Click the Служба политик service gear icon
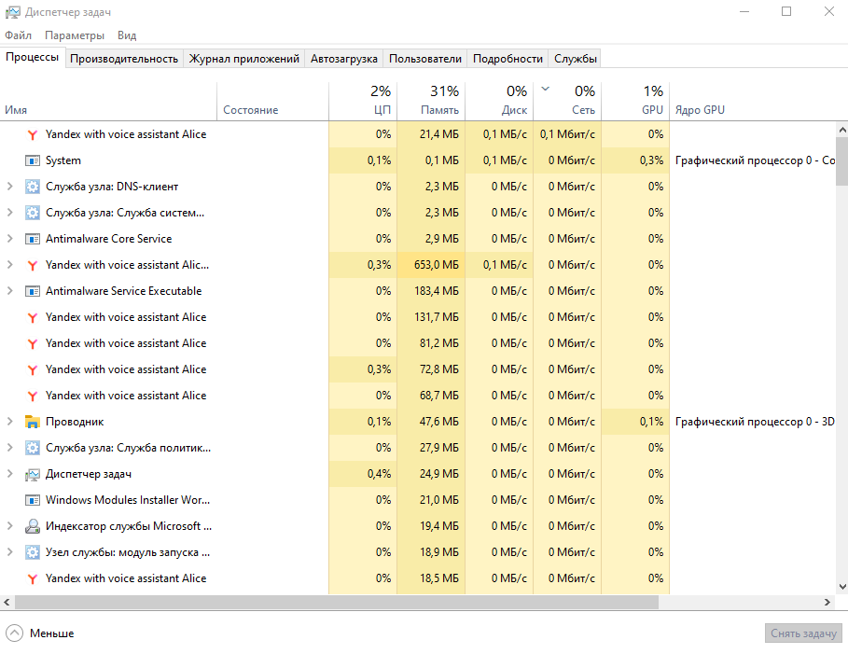Viewport: 848px width, 654px height. [x=33, y=448]
